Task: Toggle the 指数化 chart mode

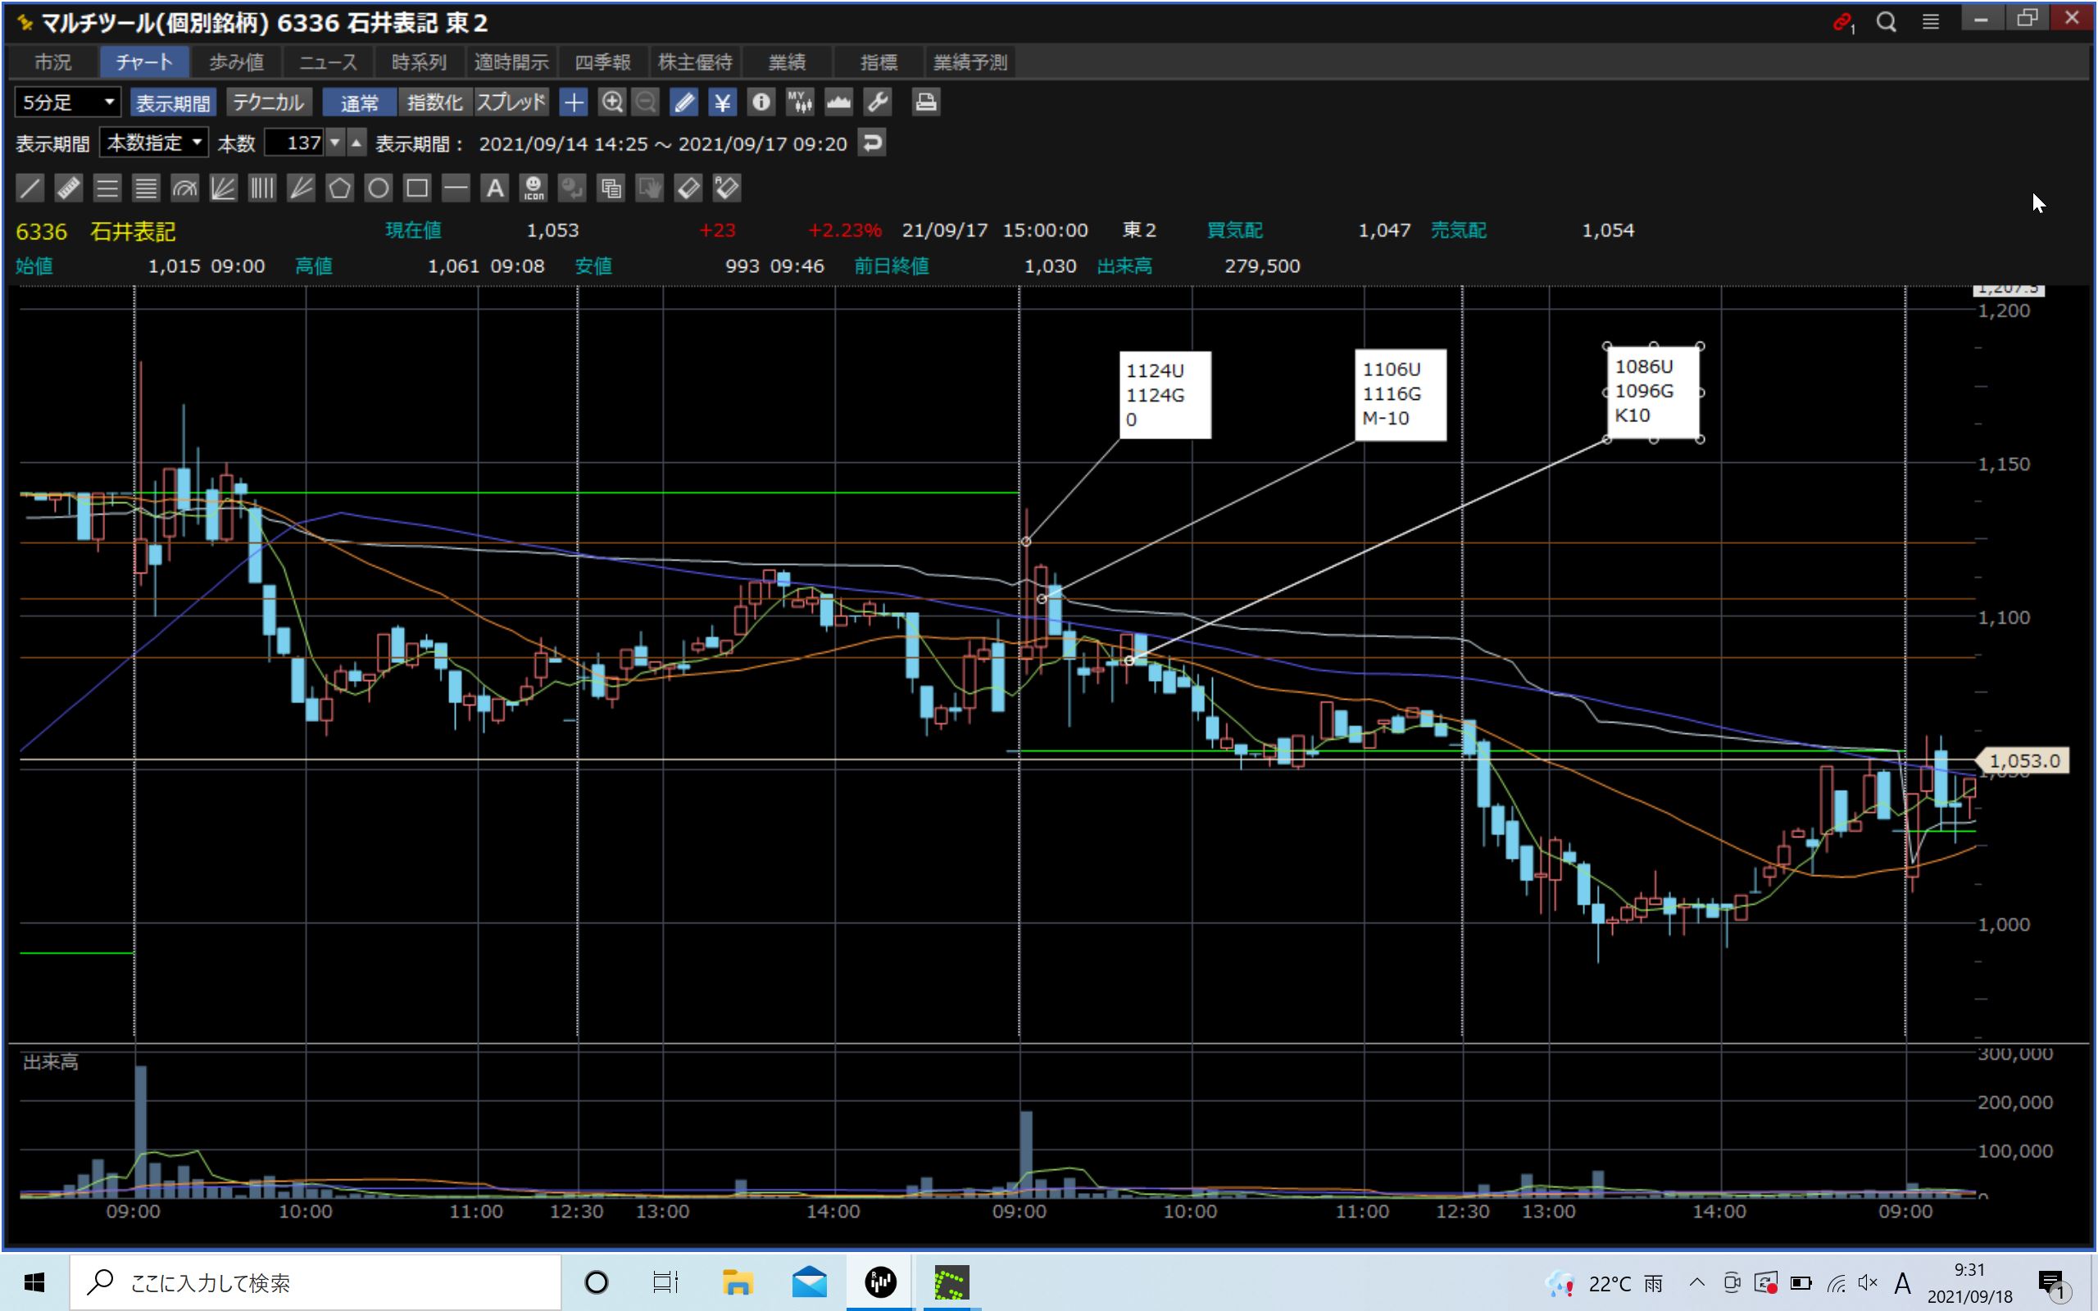Action: pos(434,102)
